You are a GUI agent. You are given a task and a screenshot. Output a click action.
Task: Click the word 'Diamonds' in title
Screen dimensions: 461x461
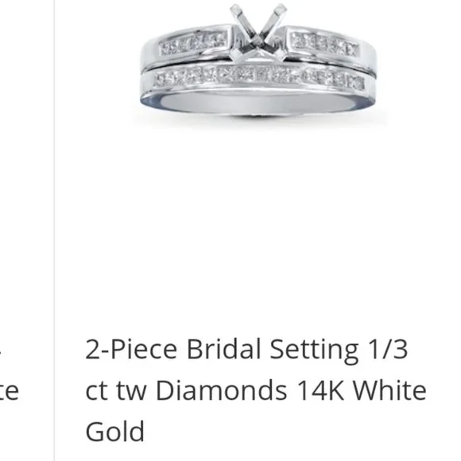[x=222, y=390]
